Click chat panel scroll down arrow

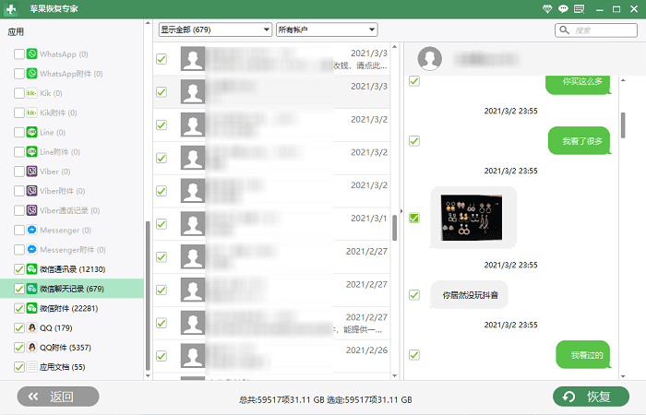click(623, 376)
